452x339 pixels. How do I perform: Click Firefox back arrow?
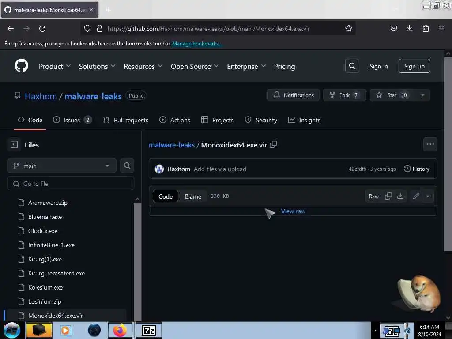pyautogui.click(x=11, y=29)
